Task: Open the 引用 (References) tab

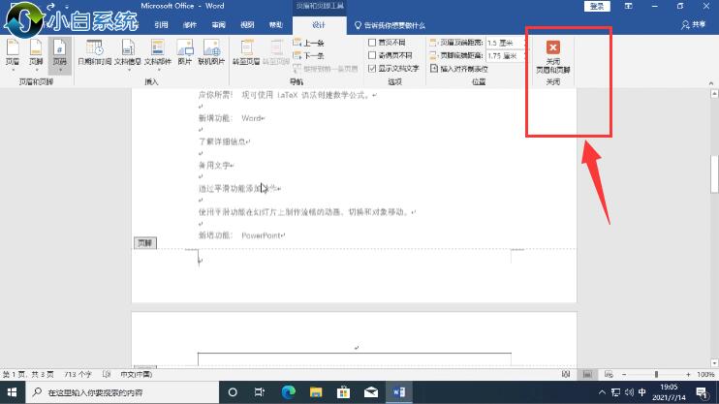Action: [x=161, y=25]
